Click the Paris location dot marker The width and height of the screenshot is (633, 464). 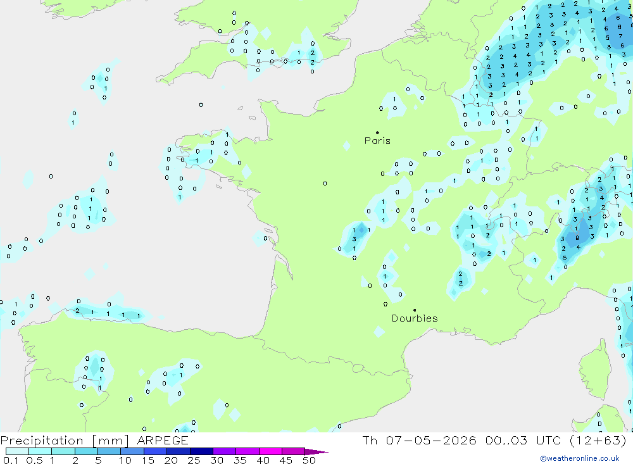377,132
